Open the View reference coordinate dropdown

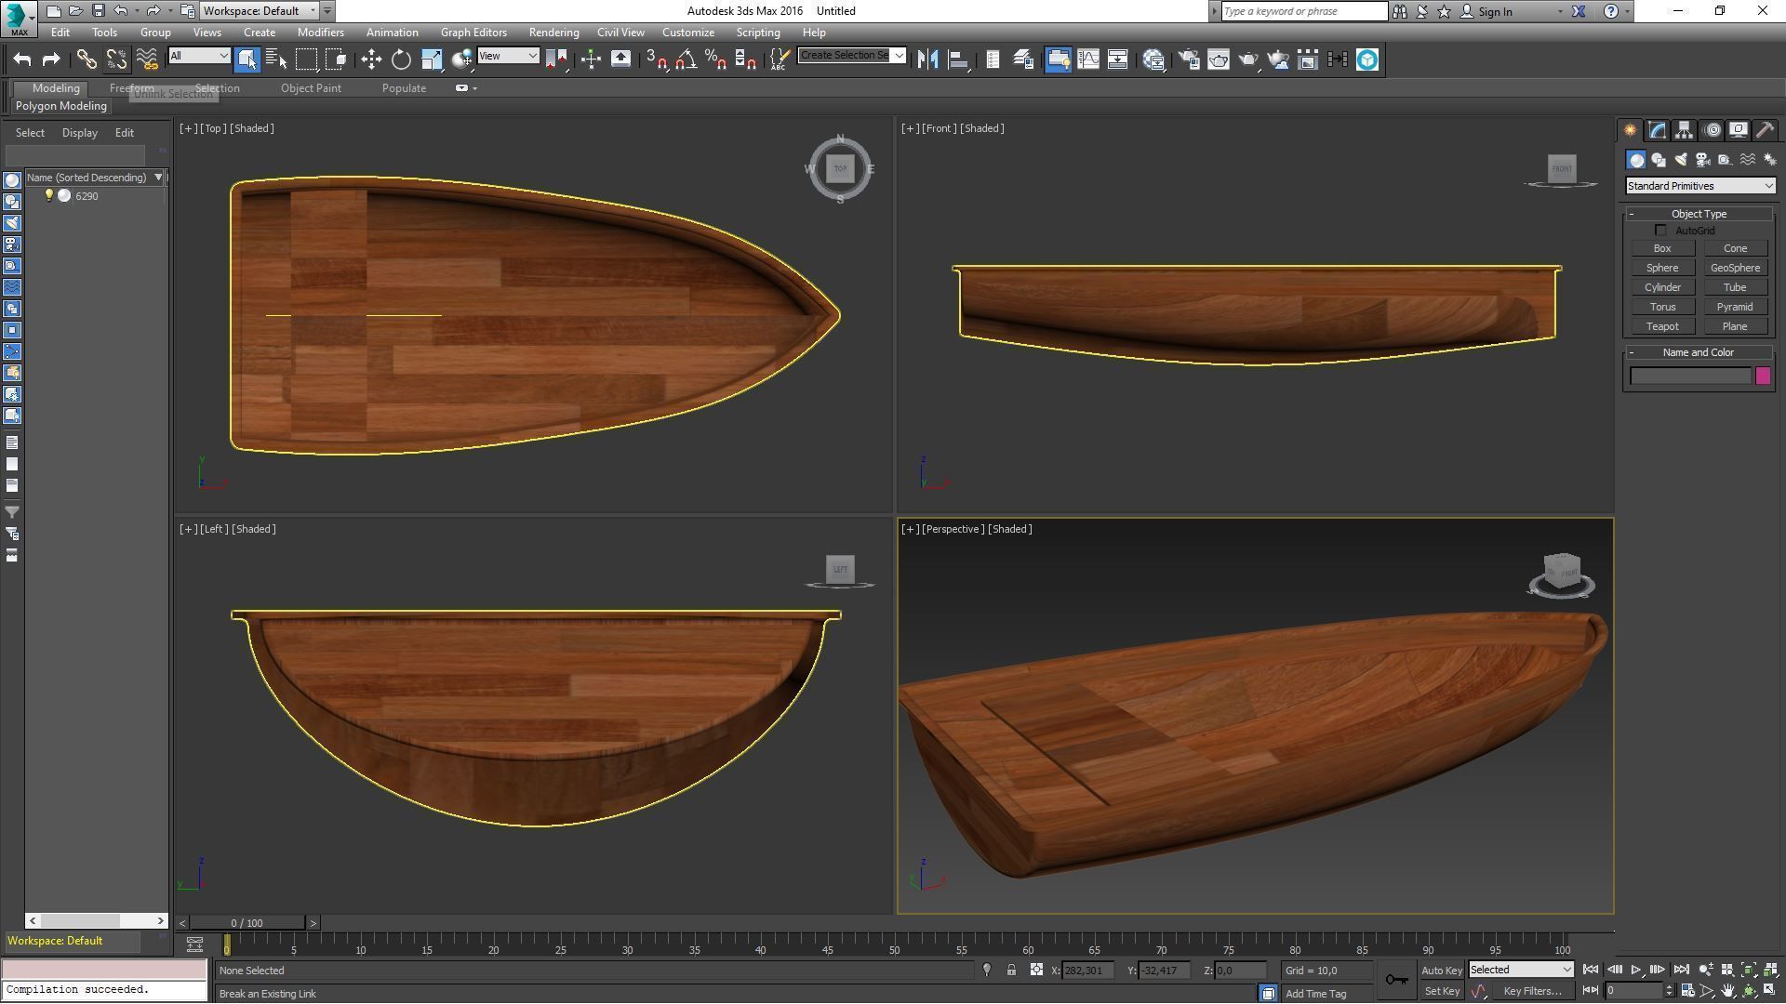pyautogui.click(x=508, y=56)
